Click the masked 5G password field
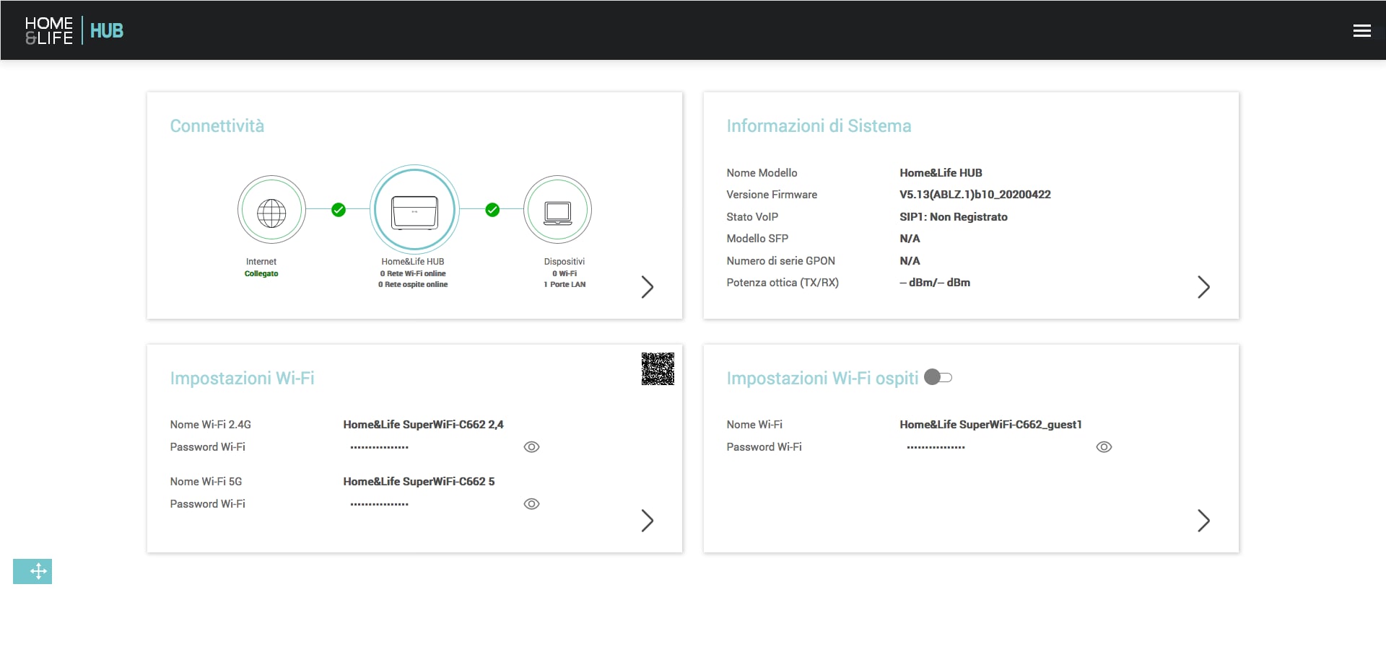The width and height of the screenshot is (1386, 649). click(x=380, y=505)
